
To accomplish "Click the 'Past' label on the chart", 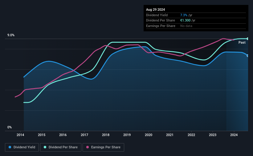I will click(x=242, y=42).
